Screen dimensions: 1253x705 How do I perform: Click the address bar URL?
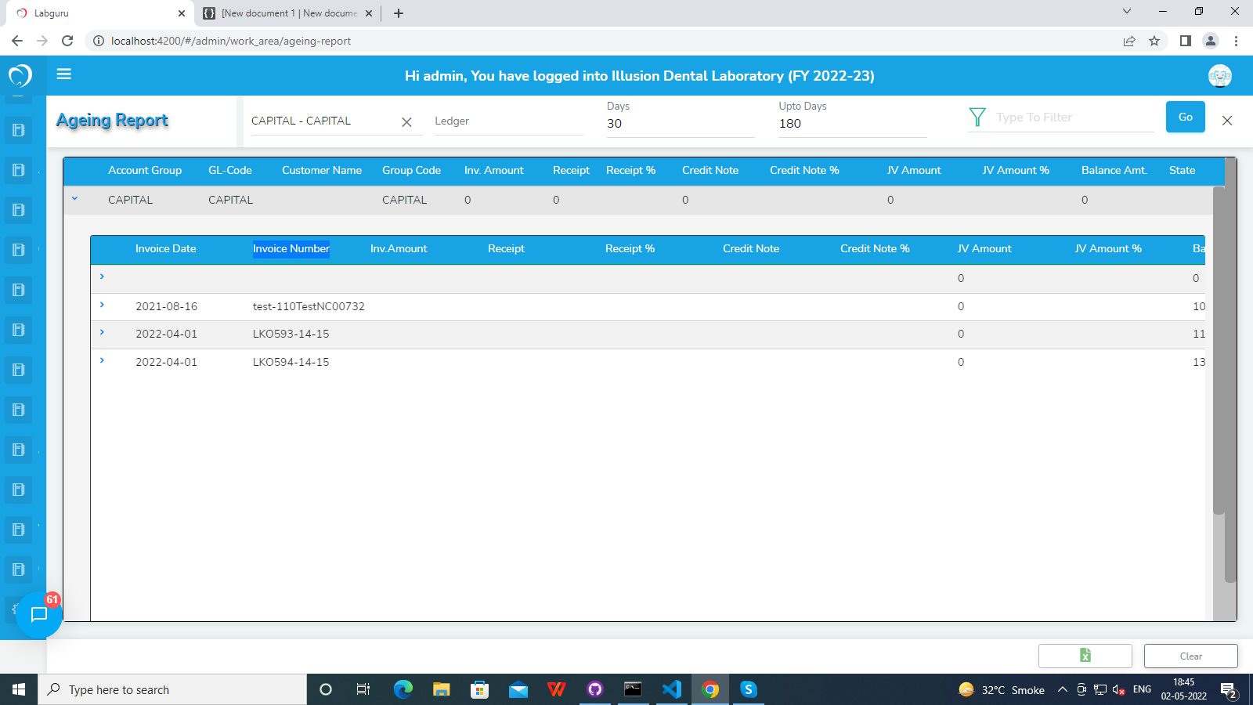pos(231,41)
